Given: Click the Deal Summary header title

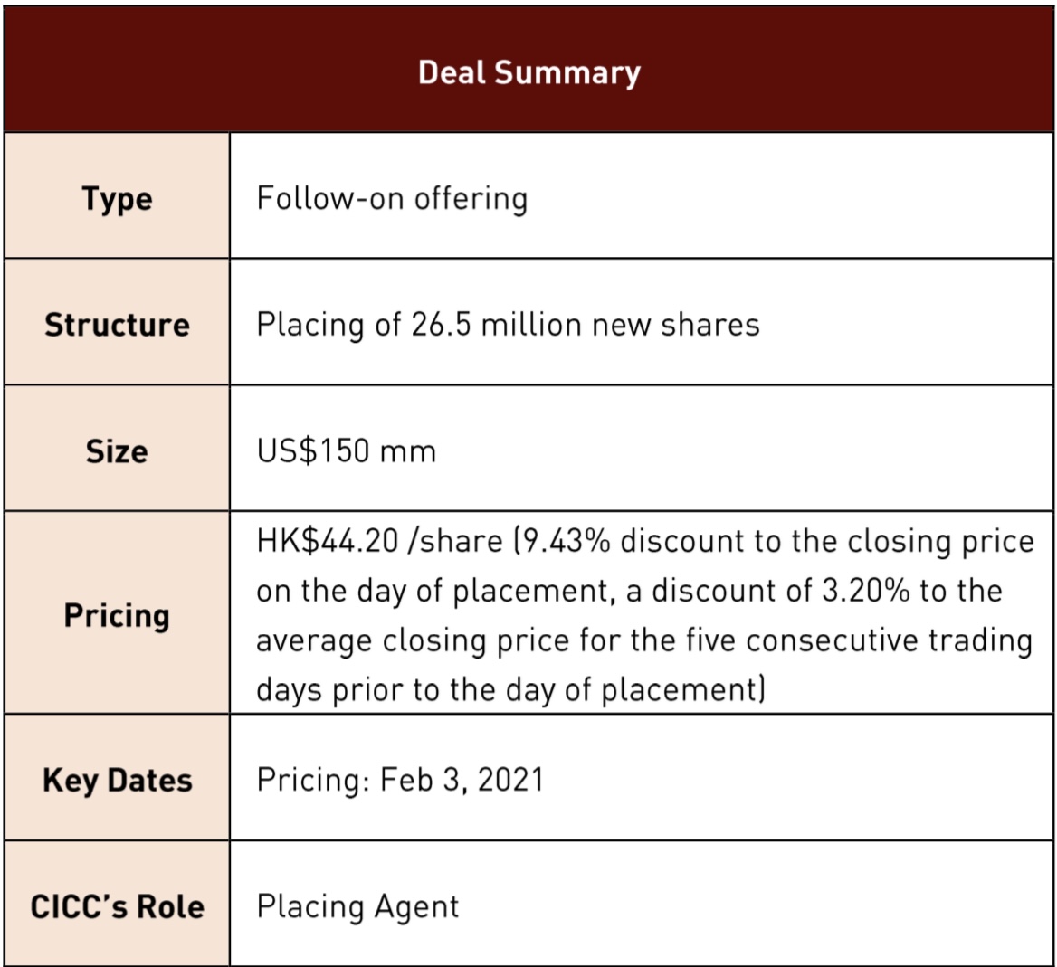Looking at the screenshot, I should click(x=528, y=72).
